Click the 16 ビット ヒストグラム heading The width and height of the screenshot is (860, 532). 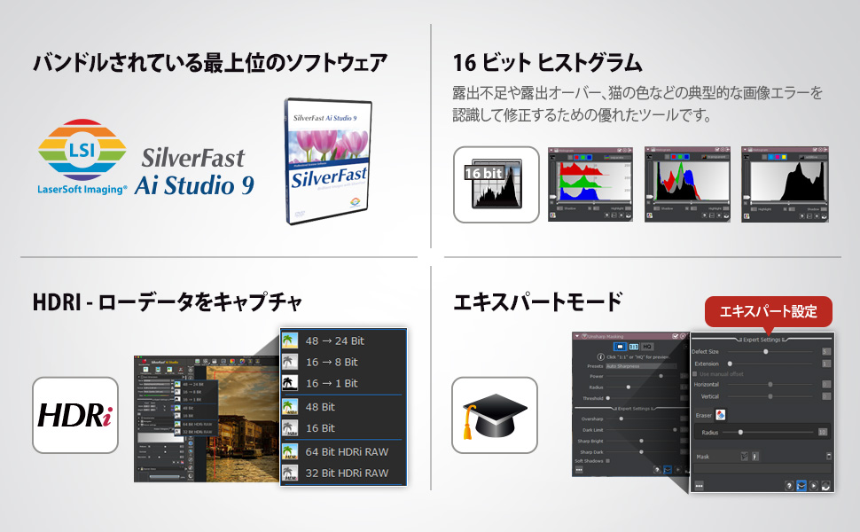[x=547, y=63]
